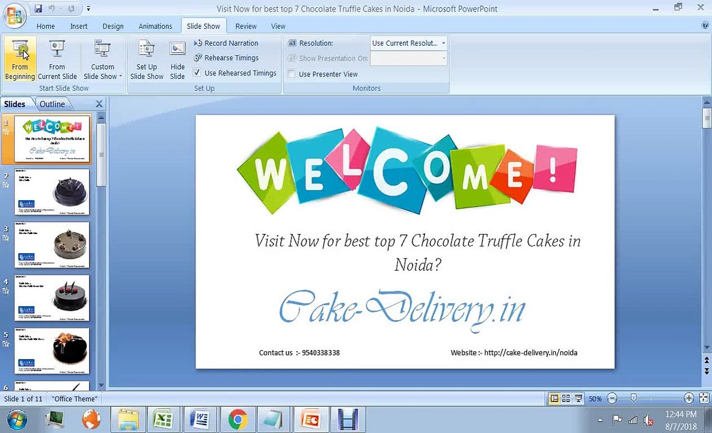Click zoom in plus button
712x433 pixels.
pyautogui.click(x=689, y=399)
